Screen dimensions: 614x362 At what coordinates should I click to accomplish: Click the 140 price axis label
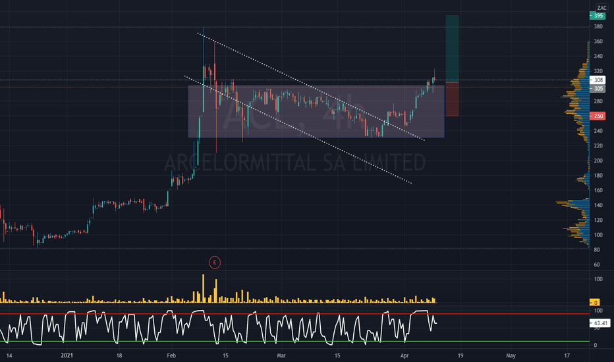598,205
